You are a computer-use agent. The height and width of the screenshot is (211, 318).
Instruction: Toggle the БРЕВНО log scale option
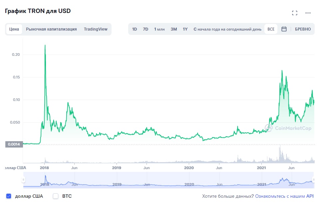(x=303, y=29)
